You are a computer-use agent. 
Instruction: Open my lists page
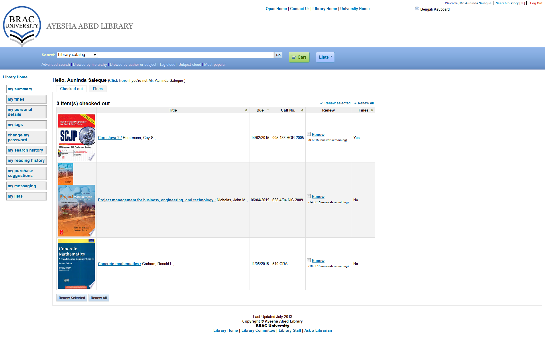tap(26, 196)
